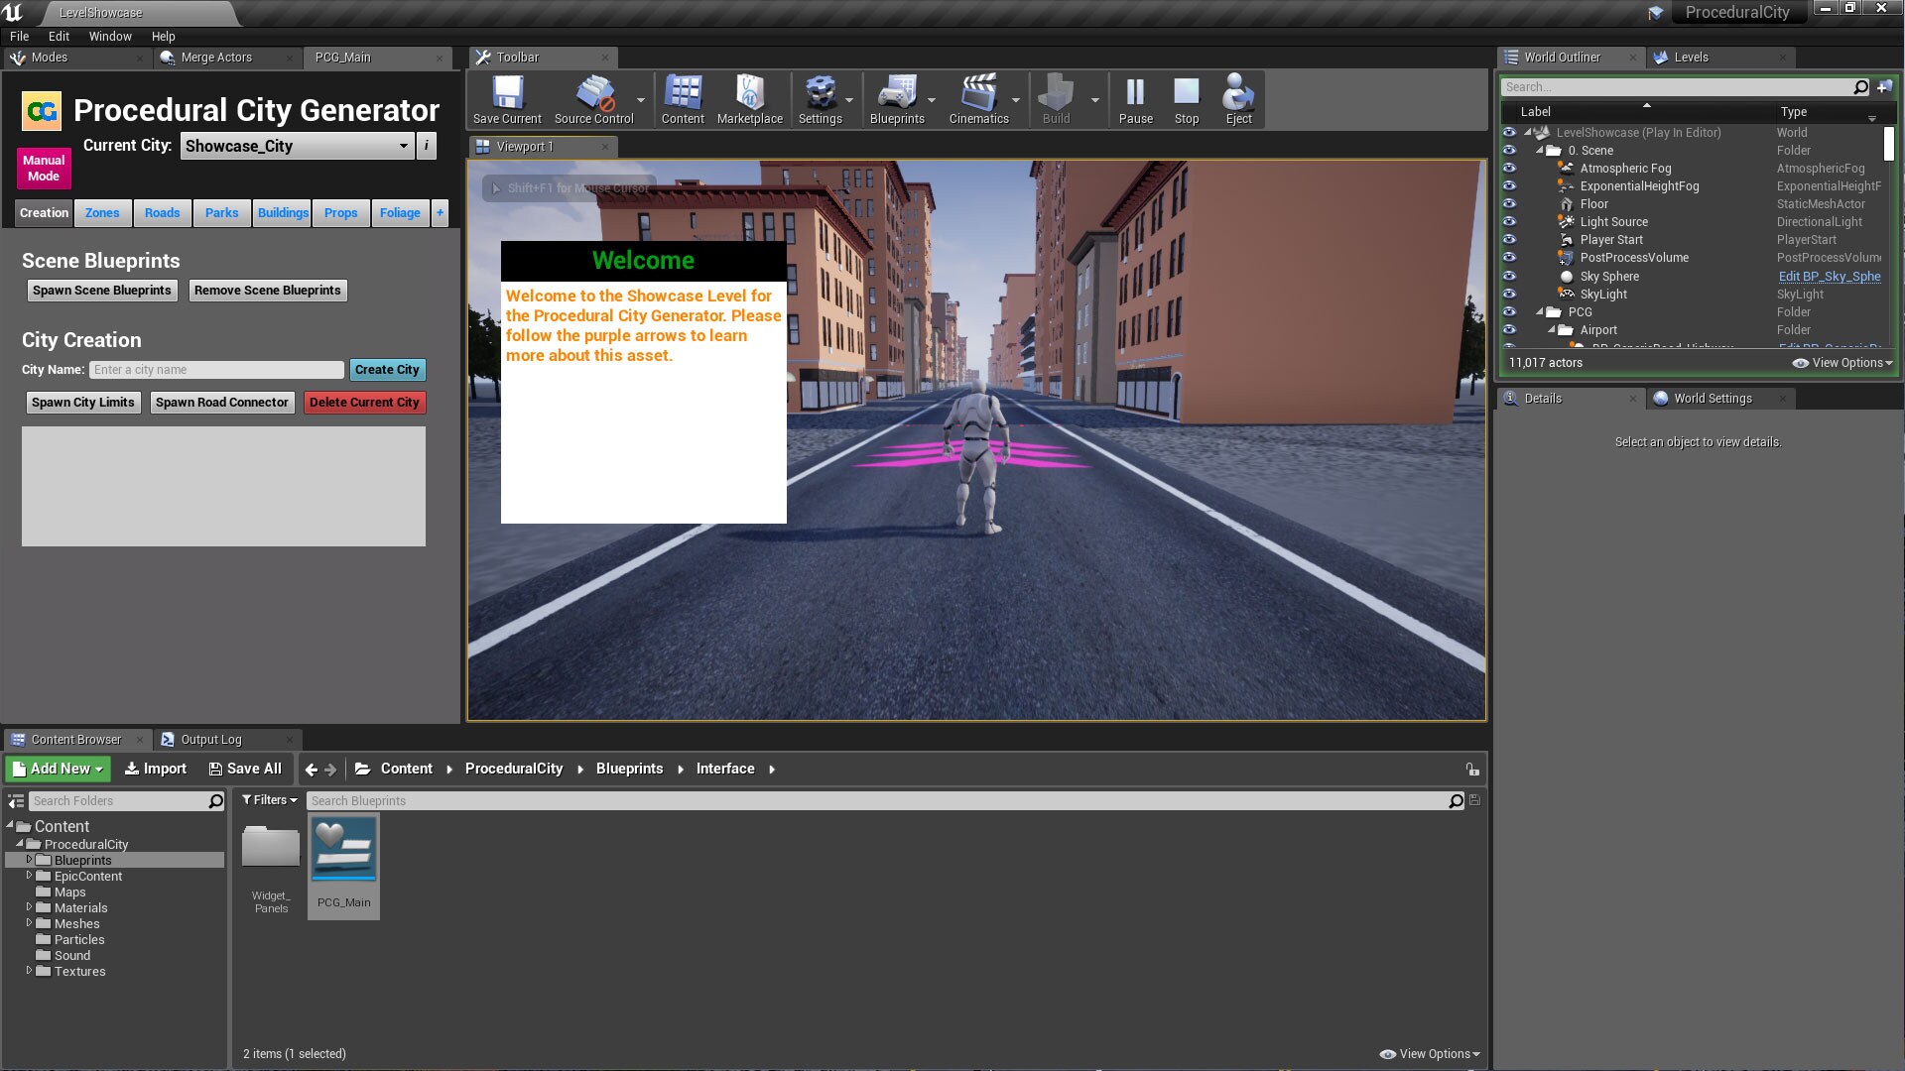Viewport: 1905px width, 1071px height.
Task: Click Remove Scene Blueprints button
Action: [268, 291]
